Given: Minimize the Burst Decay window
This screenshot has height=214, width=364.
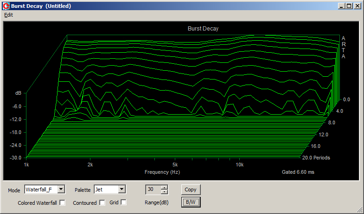Looking at the screenshot, I should pyautogui.click(x=342, y=6).
